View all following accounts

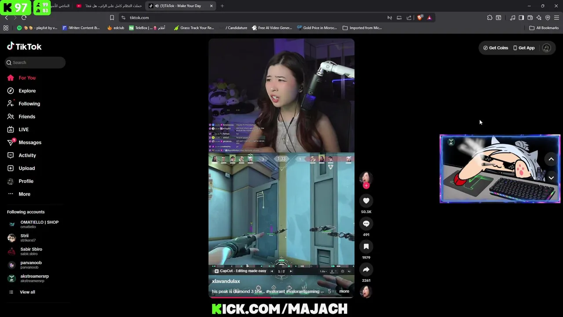[22, 292]
